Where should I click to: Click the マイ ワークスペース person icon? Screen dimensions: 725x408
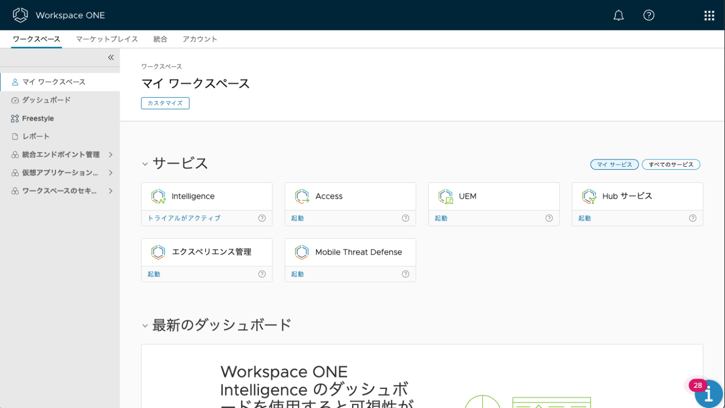(15, 82)
